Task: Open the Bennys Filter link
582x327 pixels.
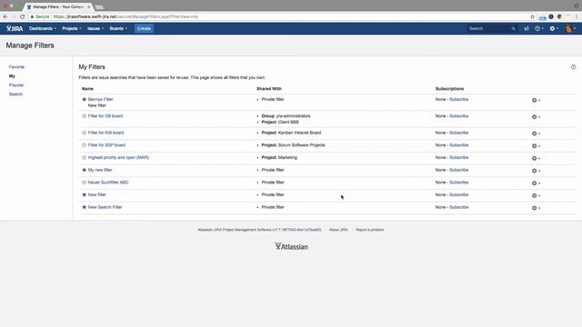Action: pos(101,99)
